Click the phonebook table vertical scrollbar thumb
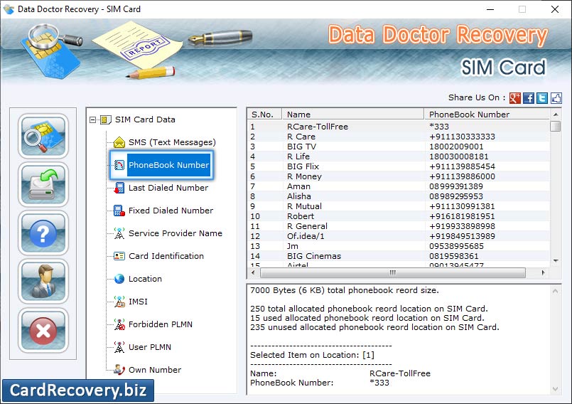The height and width of the screenshot is (404, 572). click(x=556, y=126)
